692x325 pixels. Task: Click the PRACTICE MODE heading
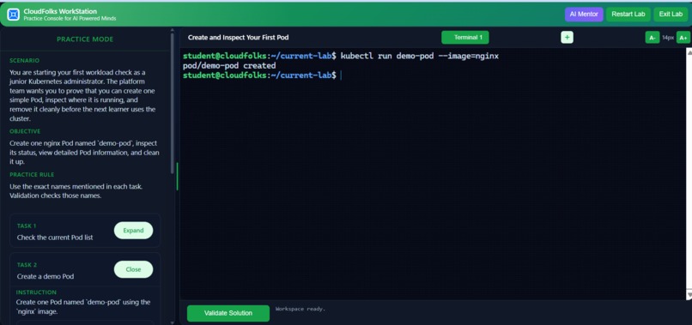tap(85, 39)
